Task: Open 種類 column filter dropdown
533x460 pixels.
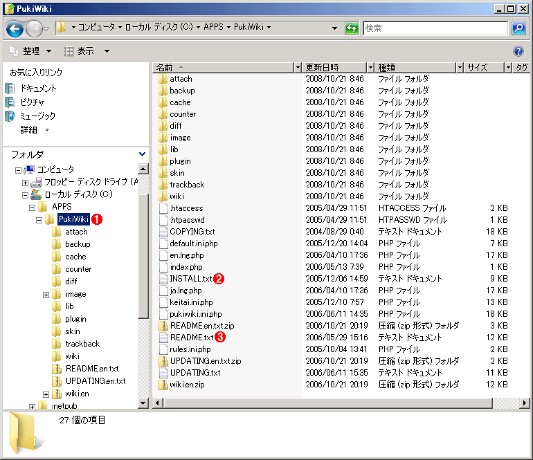Action: (x=460, y=67)
